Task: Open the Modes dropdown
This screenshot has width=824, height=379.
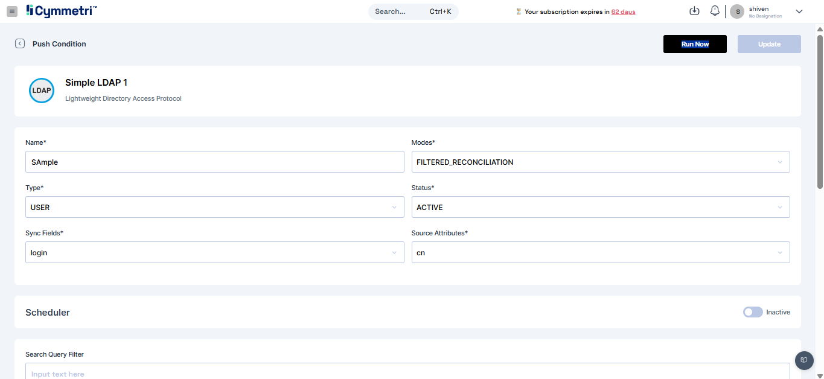Action: tap(601, 162)
